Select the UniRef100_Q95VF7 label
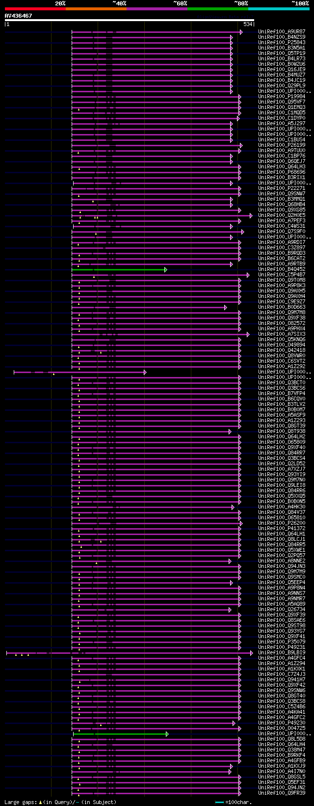Image resolution: width=314 pixels, height=806 pixels. [x=282, y=102]
